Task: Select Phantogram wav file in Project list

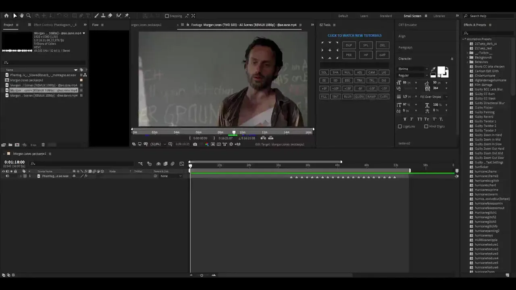Action: [43, 75]
